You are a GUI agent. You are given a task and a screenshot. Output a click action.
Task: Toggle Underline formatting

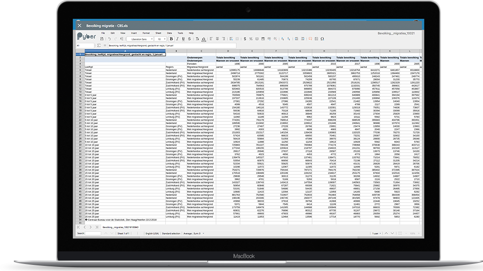[x=184, y=39]
